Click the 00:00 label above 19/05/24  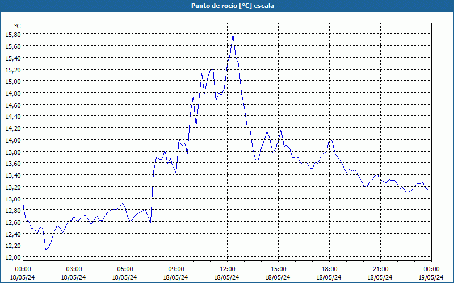(x=431, y=269)
